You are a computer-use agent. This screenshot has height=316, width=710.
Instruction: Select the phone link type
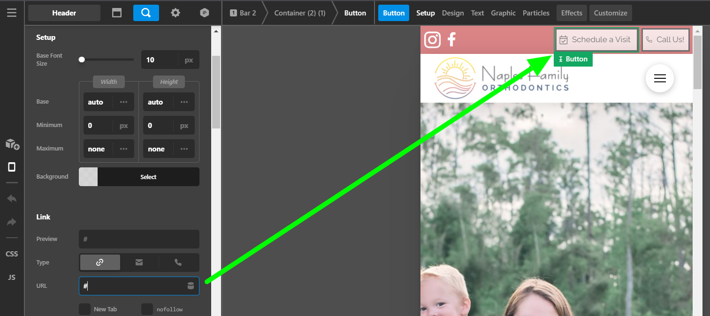coord(178,263)
